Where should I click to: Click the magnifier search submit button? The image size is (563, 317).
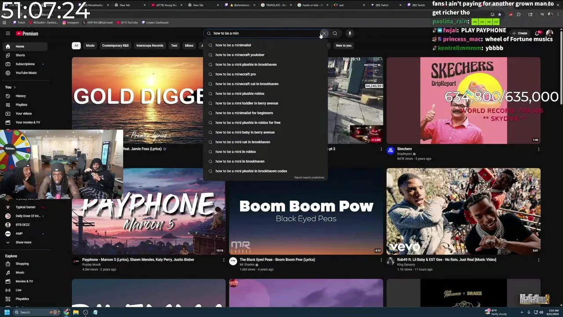click(x=335, y=33)
